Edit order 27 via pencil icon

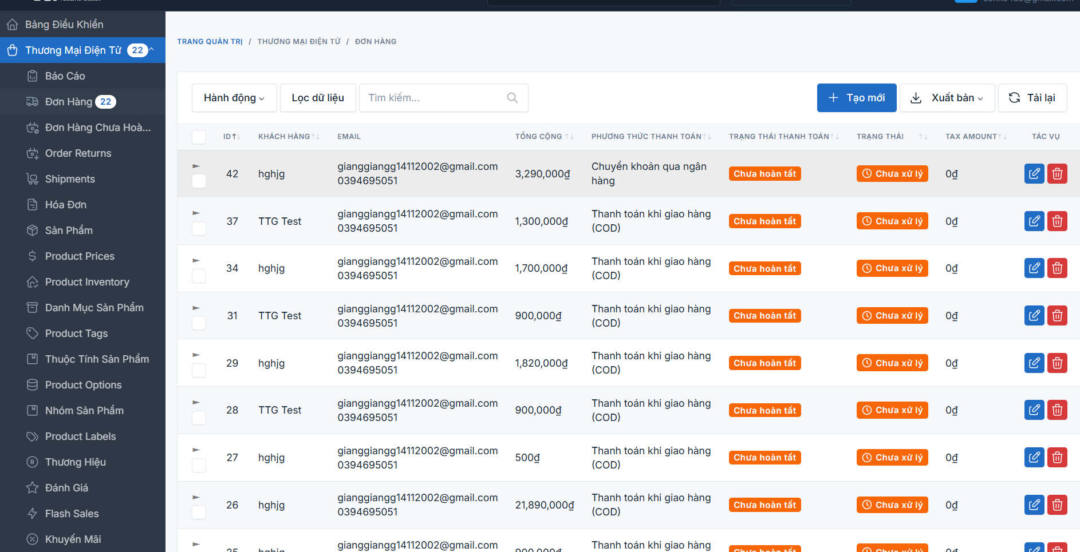click(x=1034, y=457)
